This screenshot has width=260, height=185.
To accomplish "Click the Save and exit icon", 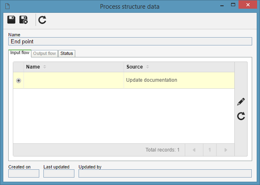I will 24,20.
